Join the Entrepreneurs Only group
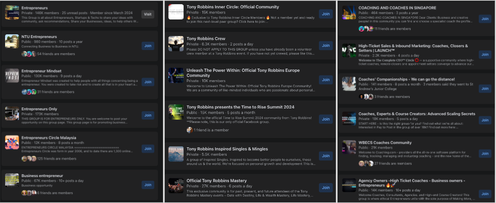This screenshot has height=203, width=496. (148, 115)
